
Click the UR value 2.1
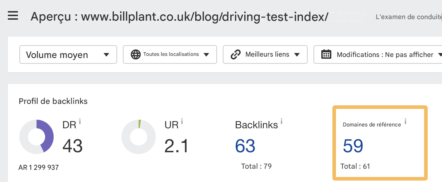(176, 146)
